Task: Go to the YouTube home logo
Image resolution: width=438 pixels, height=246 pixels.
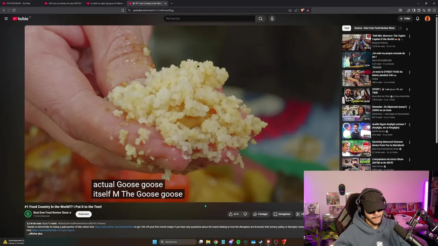Action: click(x=21, y=18)
